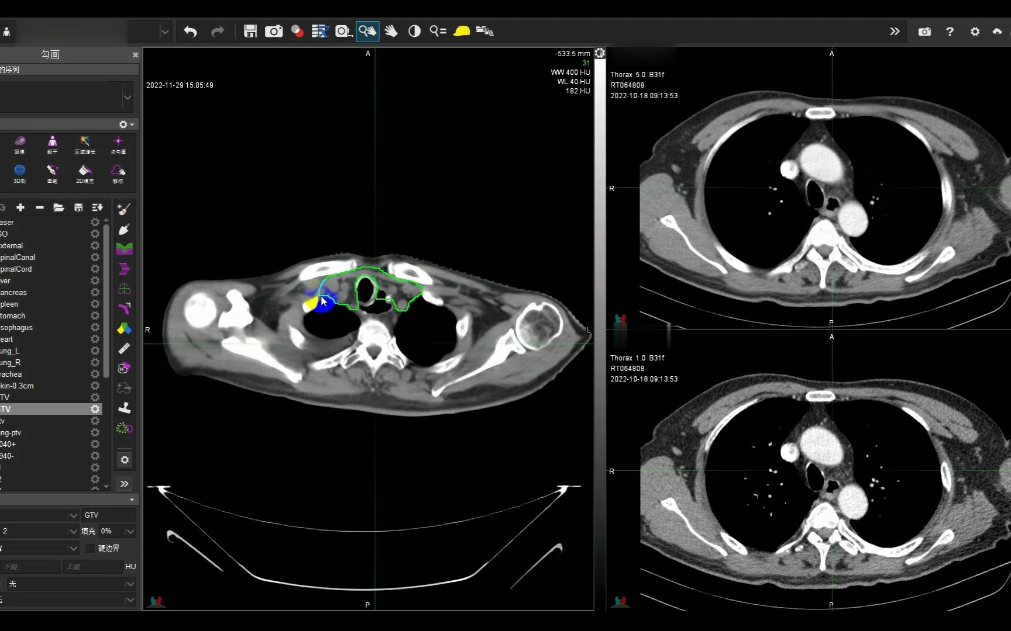This screenshot has height=631, width=1011.
Task: Select the Lung_R structure in list
Action: tap(51, 362)
